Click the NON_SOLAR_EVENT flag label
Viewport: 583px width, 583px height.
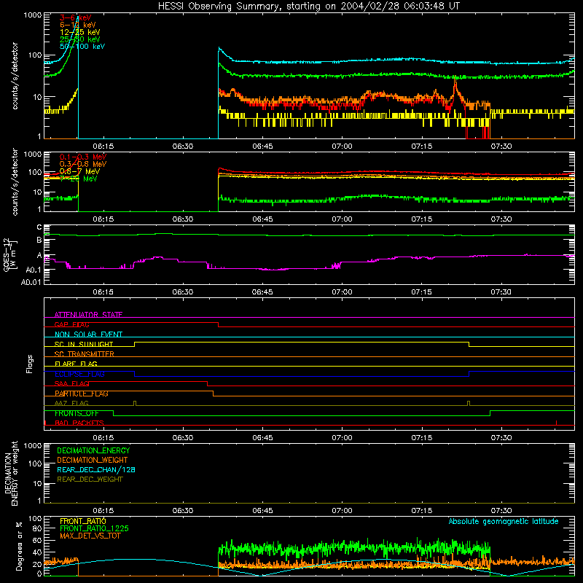click(88, 334)
